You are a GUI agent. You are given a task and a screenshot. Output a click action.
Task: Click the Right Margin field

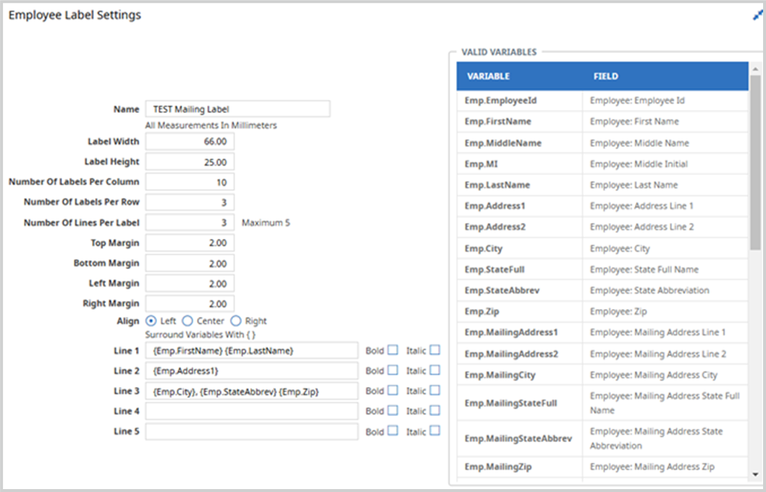coord(190,304)
